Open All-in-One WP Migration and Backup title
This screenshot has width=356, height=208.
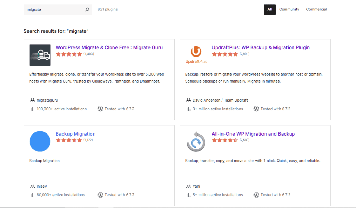253,134
